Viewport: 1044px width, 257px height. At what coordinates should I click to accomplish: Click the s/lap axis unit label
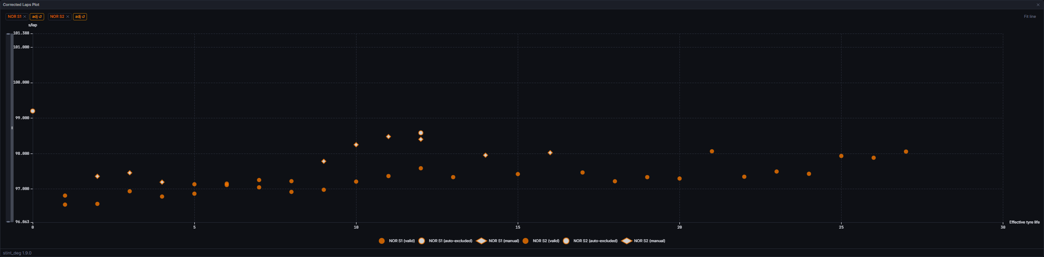click(x=33, y=25)
